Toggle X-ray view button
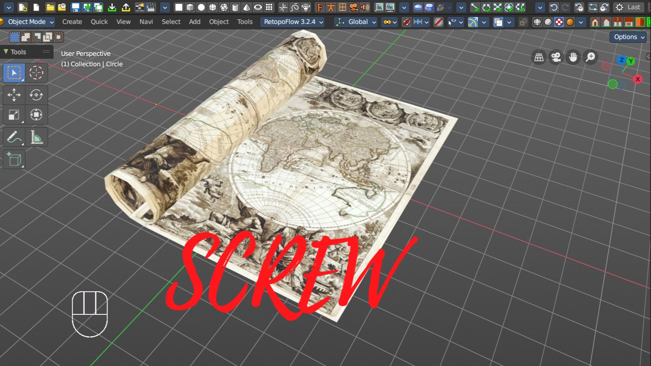 click(x=523, y=22)
